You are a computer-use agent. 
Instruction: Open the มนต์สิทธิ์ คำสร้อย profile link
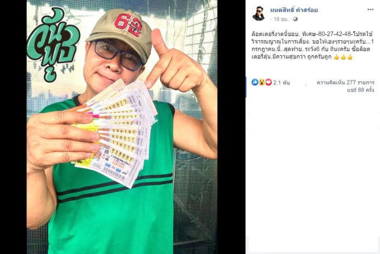tap(294, 10)
